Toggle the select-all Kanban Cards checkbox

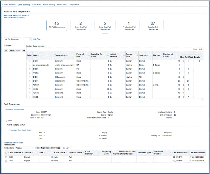(6, 153)
